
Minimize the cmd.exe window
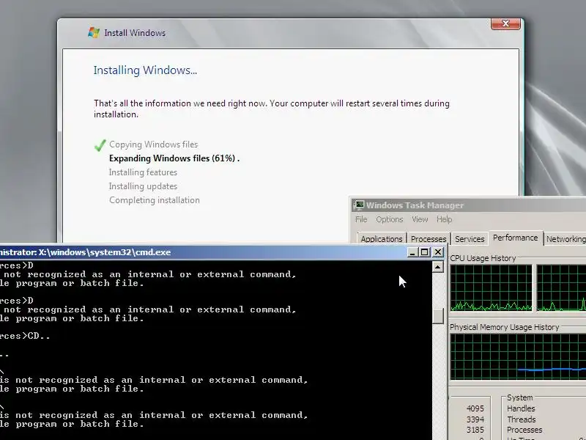pos(412,252)
